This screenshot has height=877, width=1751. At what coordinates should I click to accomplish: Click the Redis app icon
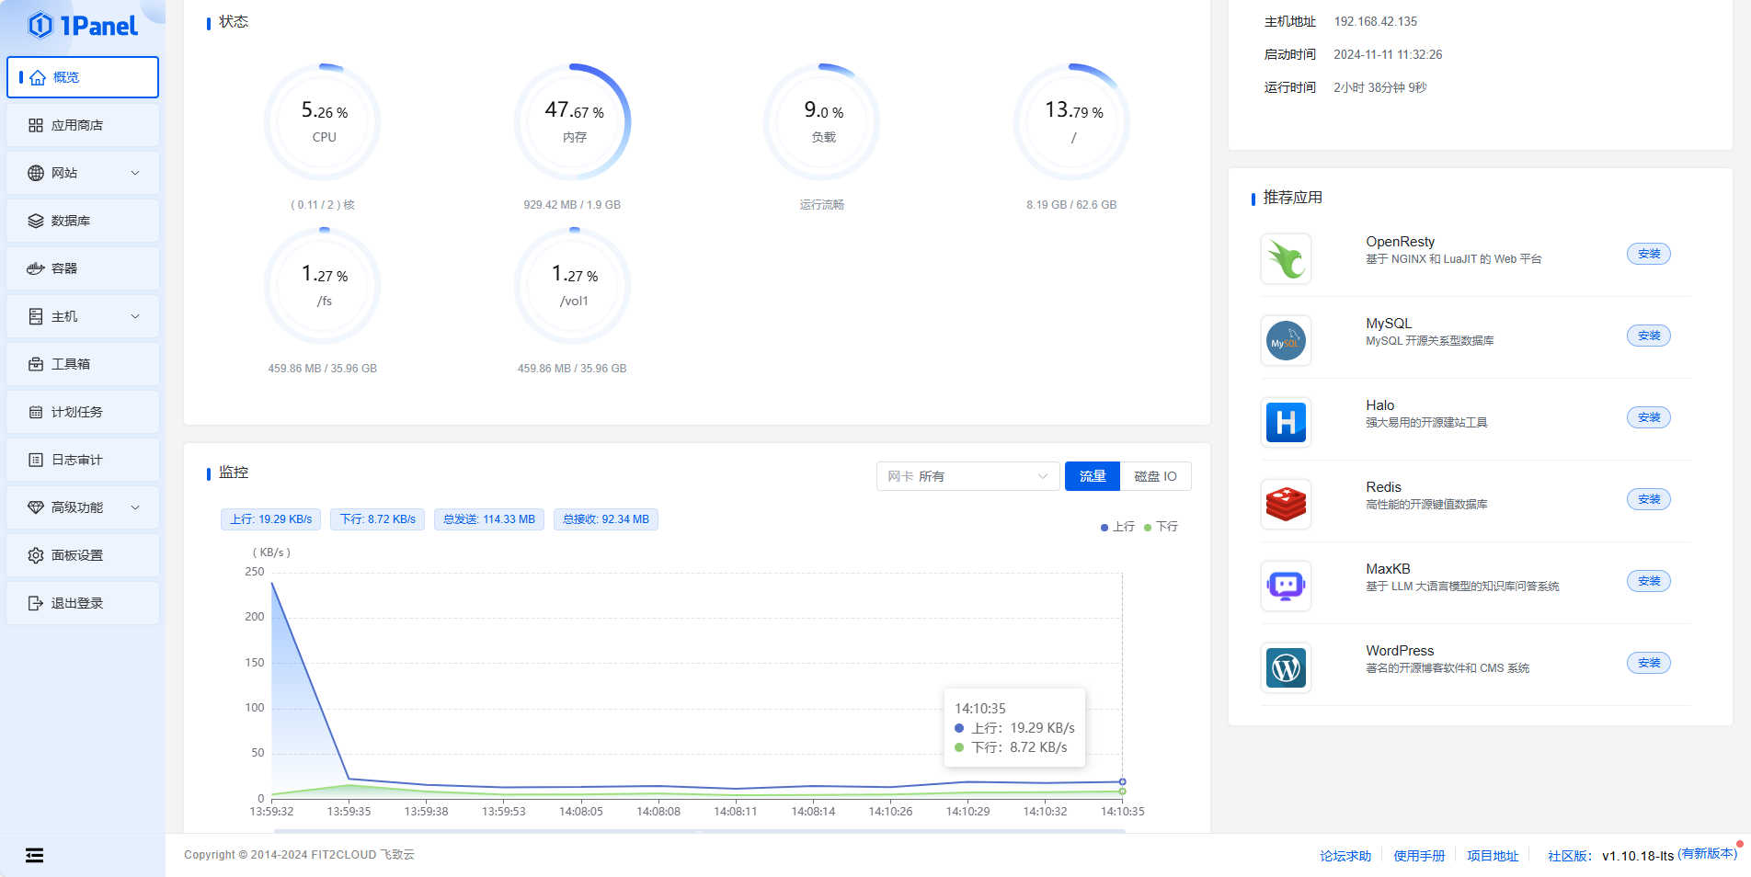pos(1286,504)
